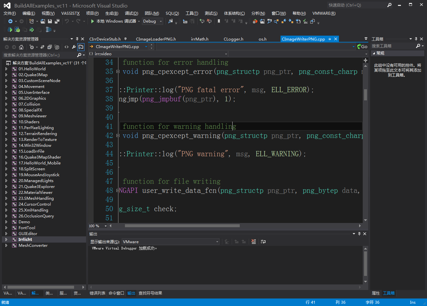Click the clear all output icon
427x306 pixels.
click(x=253, y=242)
